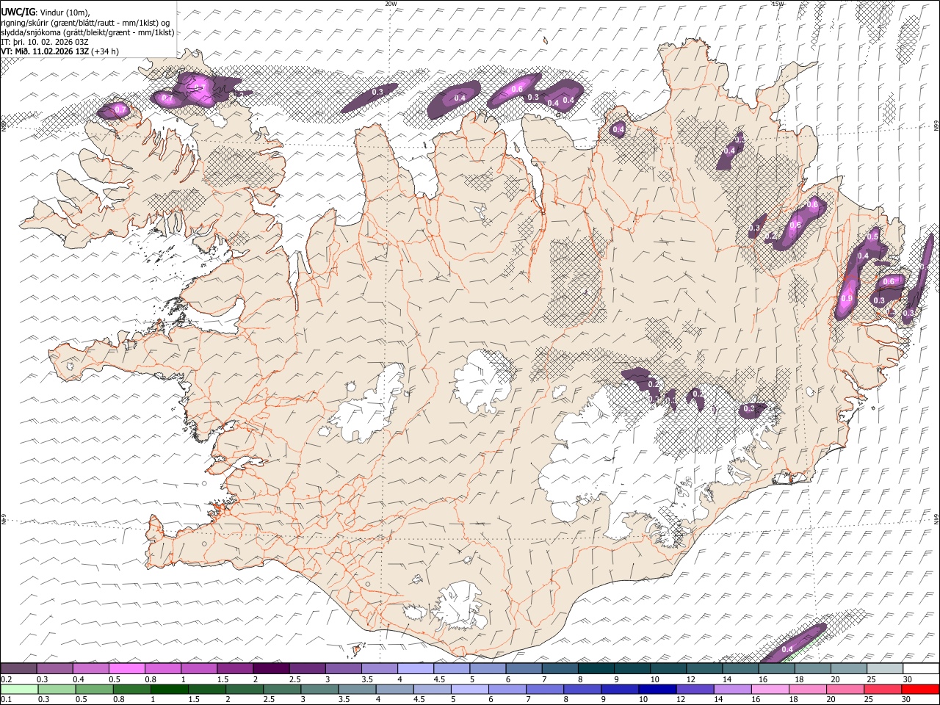
Task: Click the '(+34 h)' forecast offset text
Action: [106, 51]
